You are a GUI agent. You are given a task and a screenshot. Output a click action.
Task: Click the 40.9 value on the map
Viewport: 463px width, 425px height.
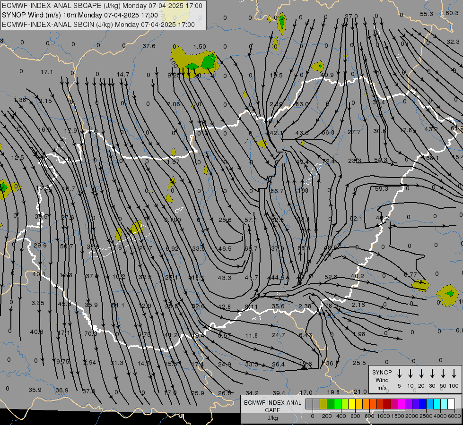[327, 75]
